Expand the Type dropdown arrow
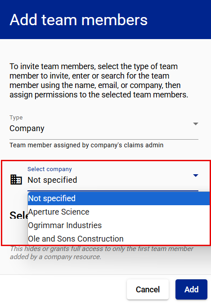 point(195,124)
